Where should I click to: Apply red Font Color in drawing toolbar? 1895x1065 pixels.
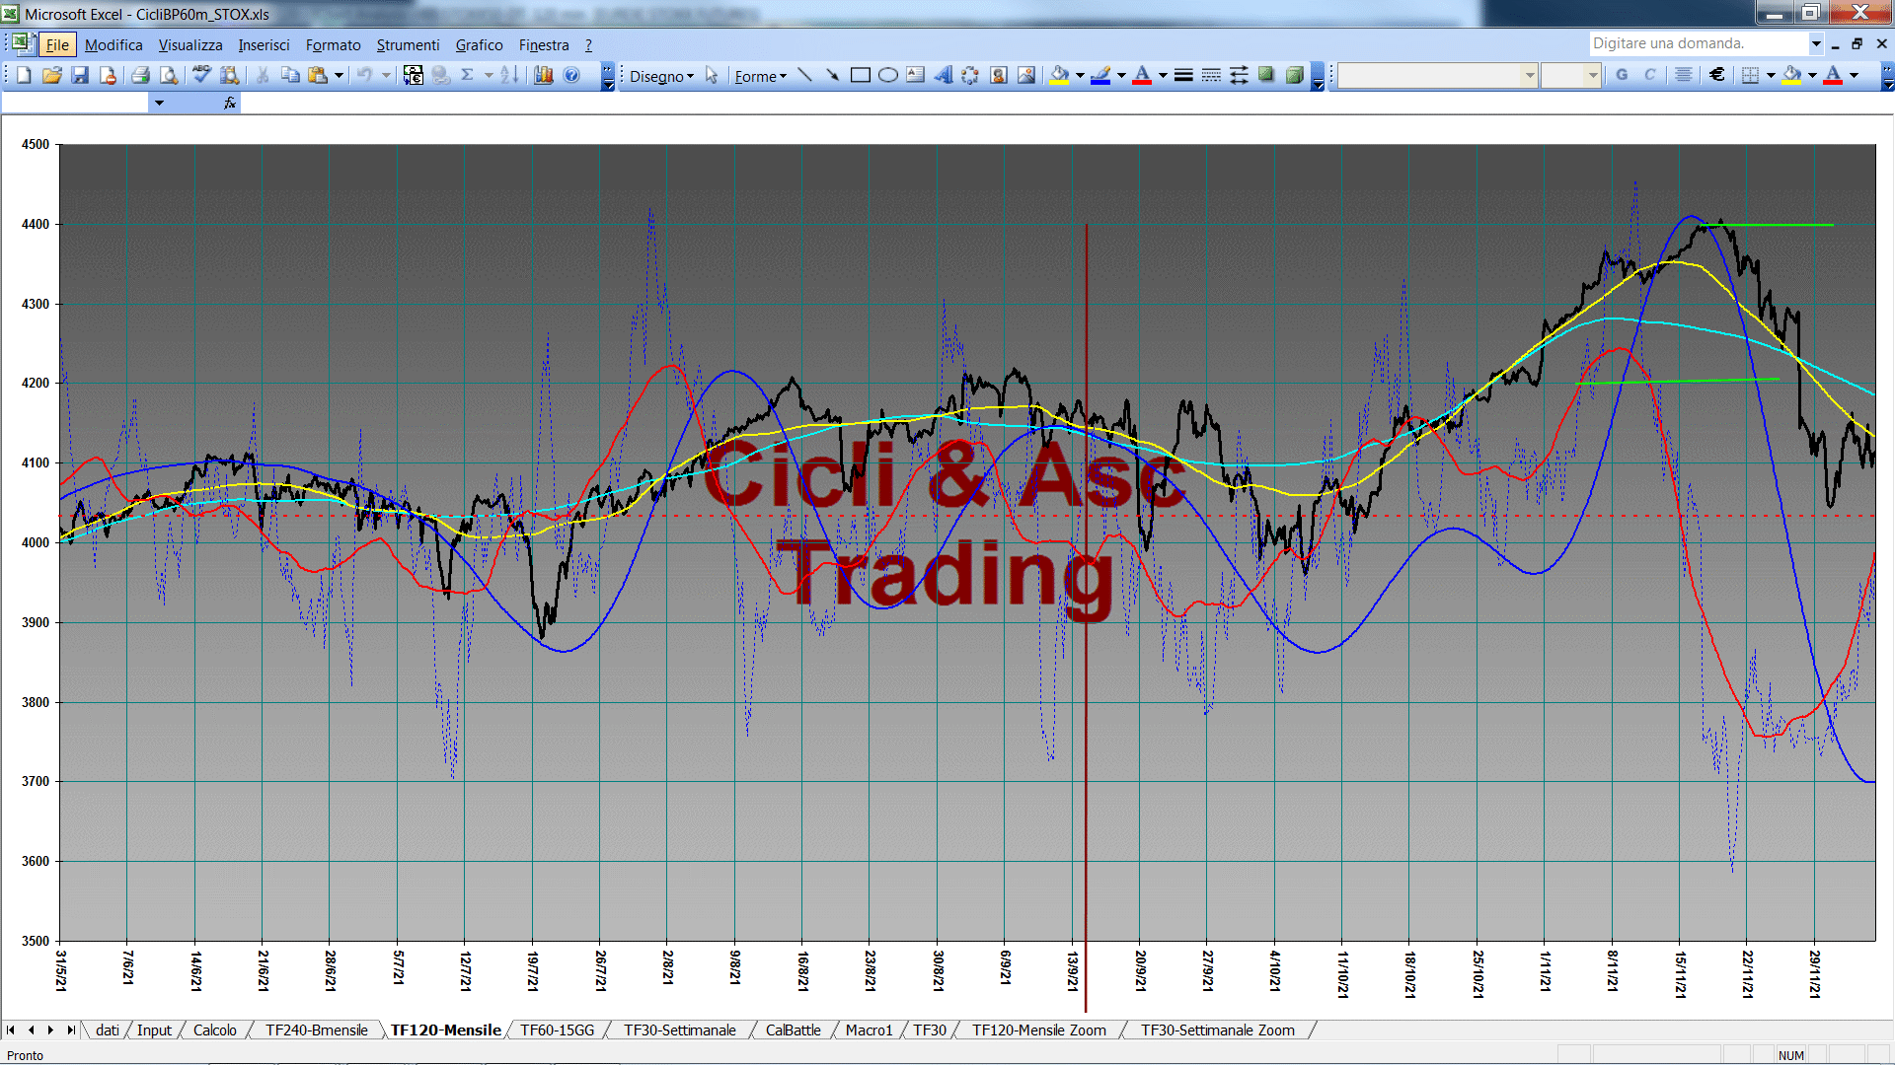(1143, 75)
